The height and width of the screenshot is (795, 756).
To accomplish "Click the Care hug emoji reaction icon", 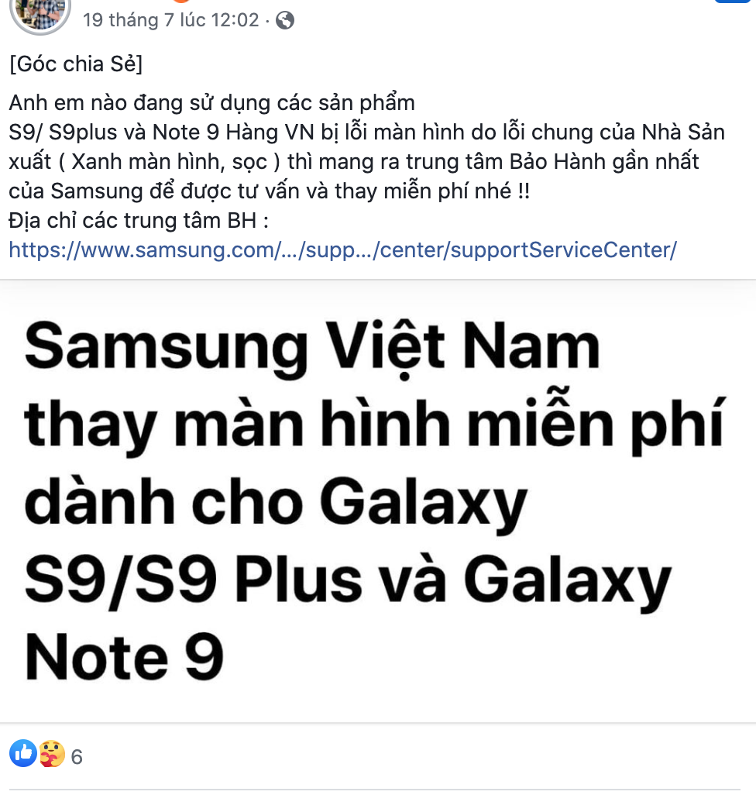I will click(x=52, y=753).
